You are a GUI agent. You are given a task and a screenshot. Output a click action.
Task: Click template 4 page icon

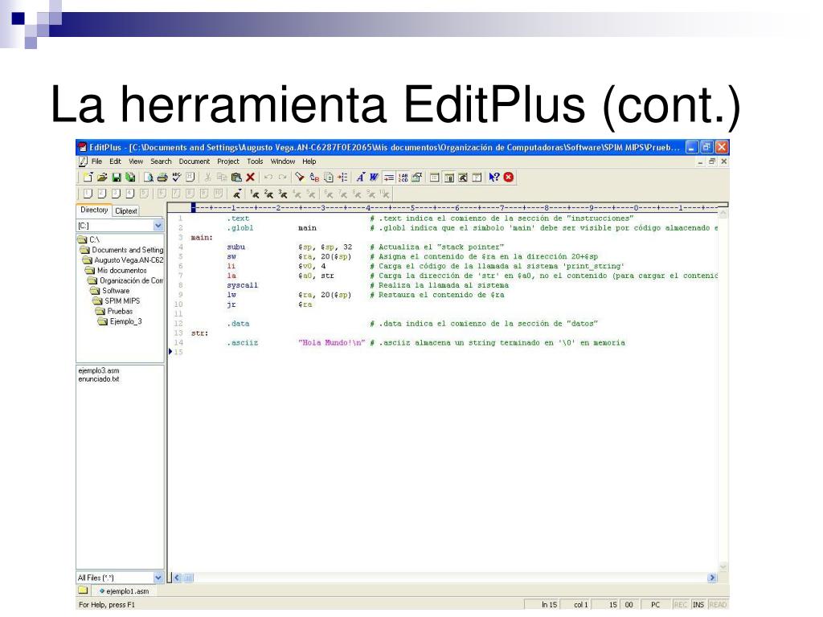tap(129, 194)
